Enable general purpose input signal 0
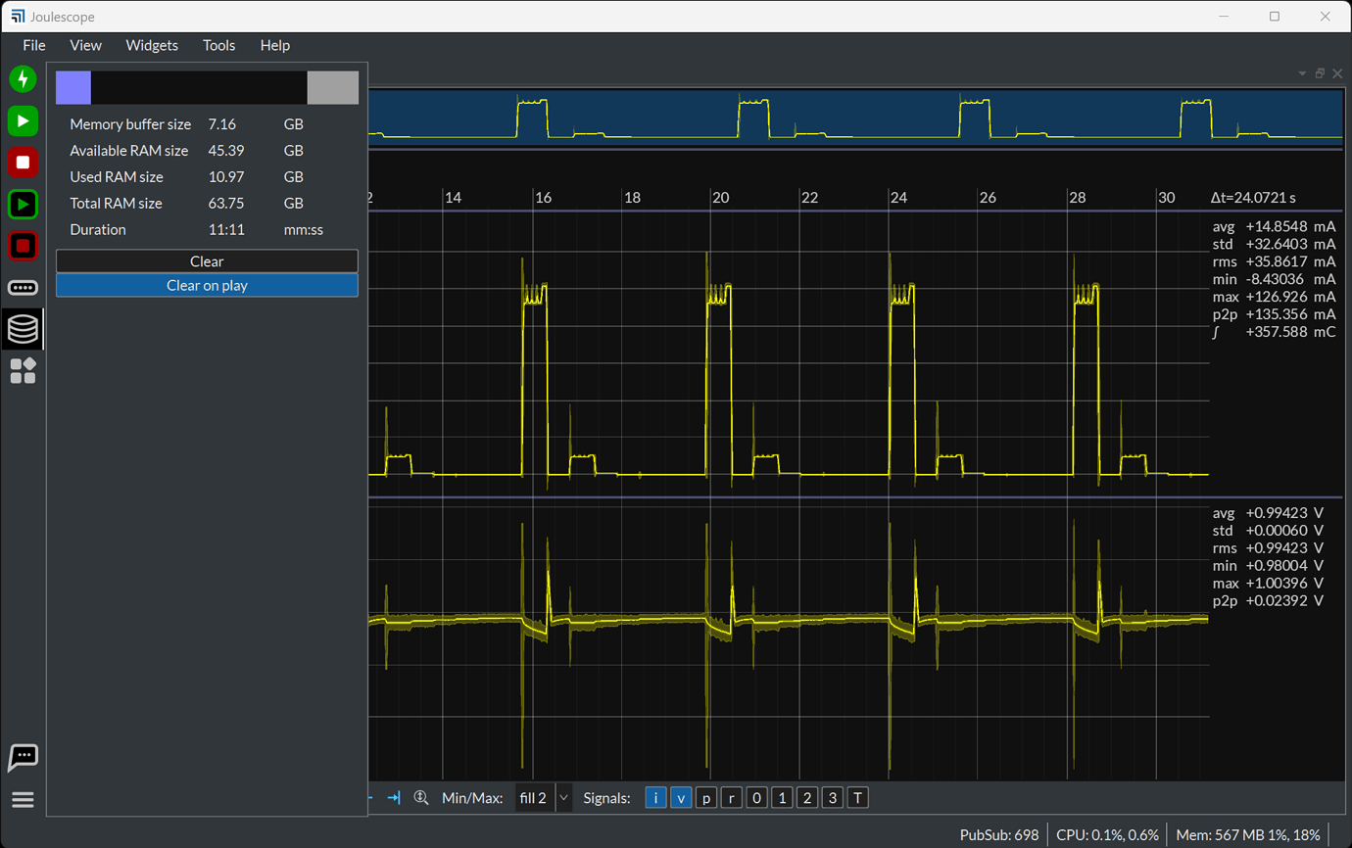Image resolution: width=1352 pixels, height=848 pixels. point(756,798)
